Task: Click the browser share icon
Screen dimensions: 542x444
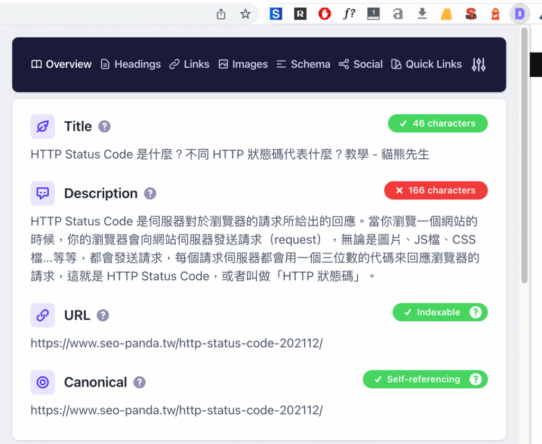Action: point(221,14)
